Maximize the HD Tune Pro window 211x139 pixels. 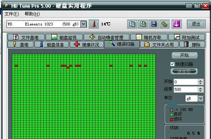(x=197, y=6)
